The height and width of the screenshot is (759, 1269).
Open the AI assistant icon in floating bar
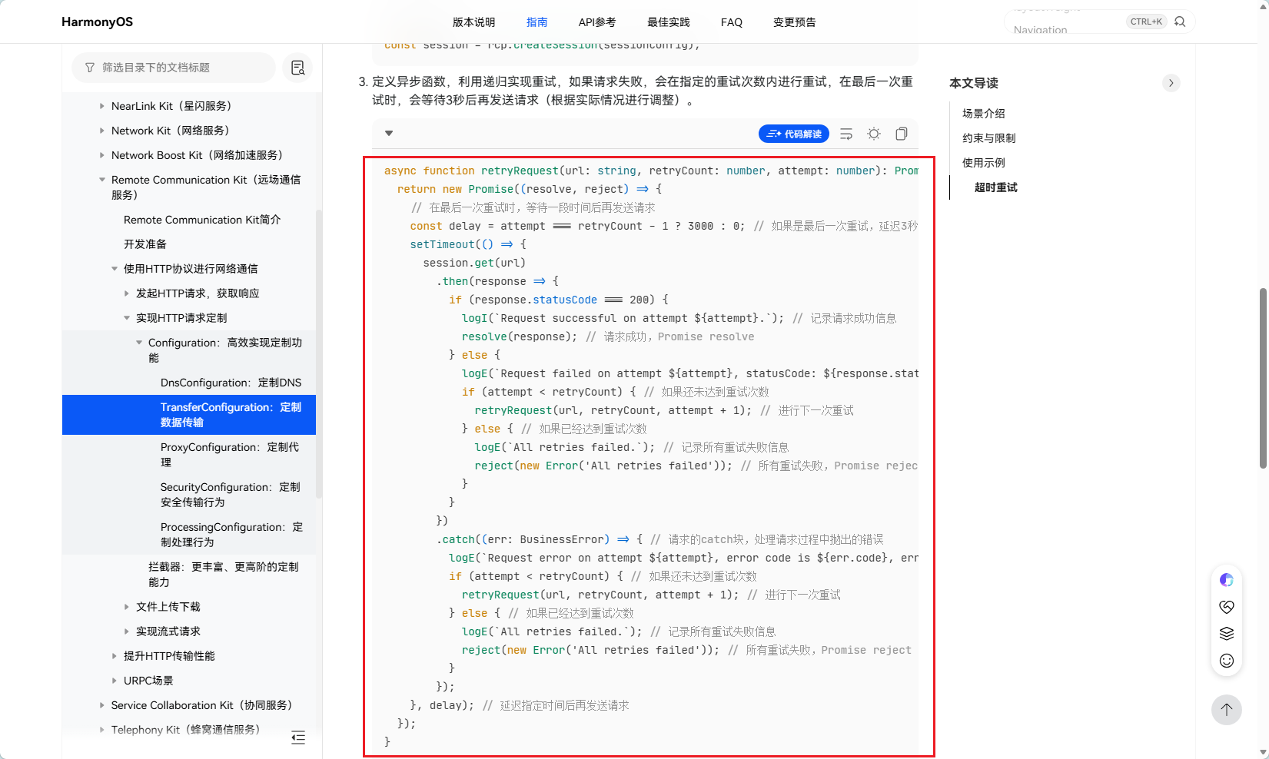(1227, 580)
